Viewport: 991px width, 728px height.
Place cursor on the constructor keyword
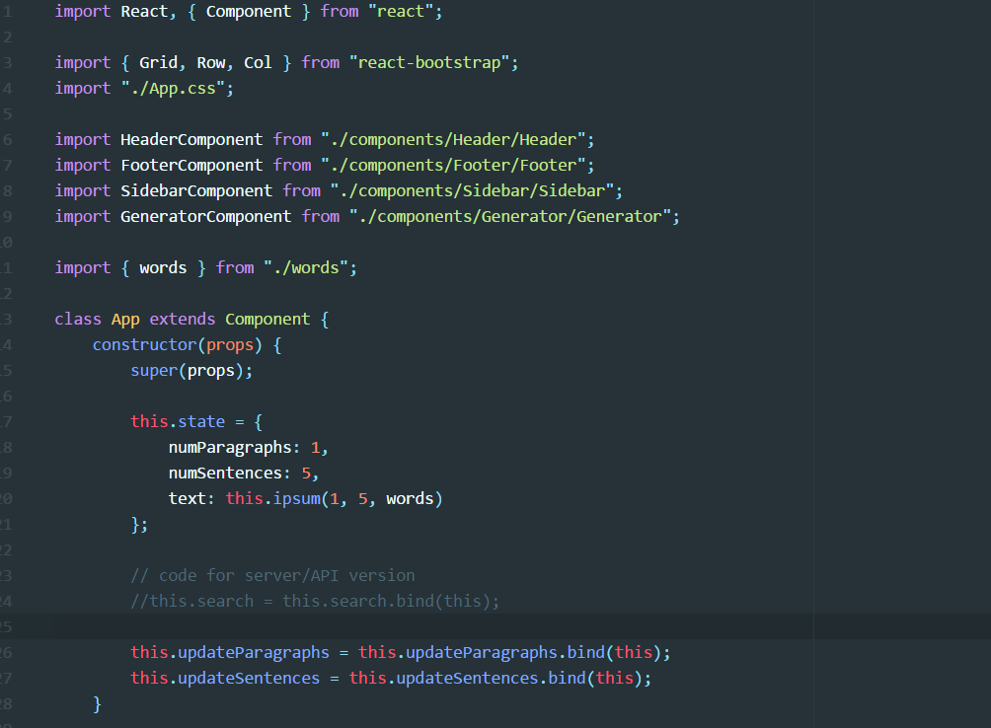tap(144, 344)
